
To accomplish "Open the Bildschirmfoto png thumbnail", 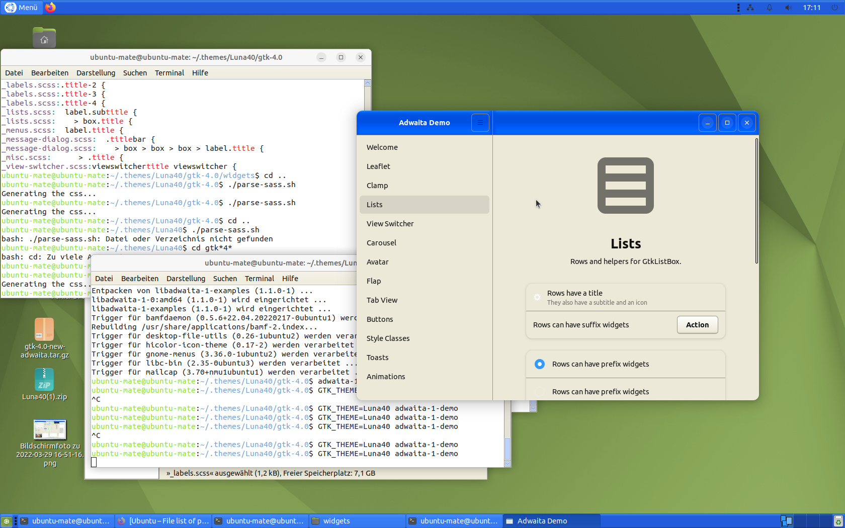I will pyautogui.click(x=50, y=429).
